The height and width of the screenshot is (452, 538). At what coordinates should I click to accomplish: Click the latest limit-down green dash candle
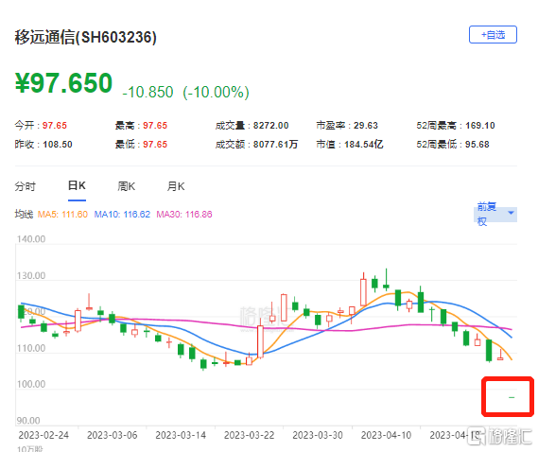[512, 397]
